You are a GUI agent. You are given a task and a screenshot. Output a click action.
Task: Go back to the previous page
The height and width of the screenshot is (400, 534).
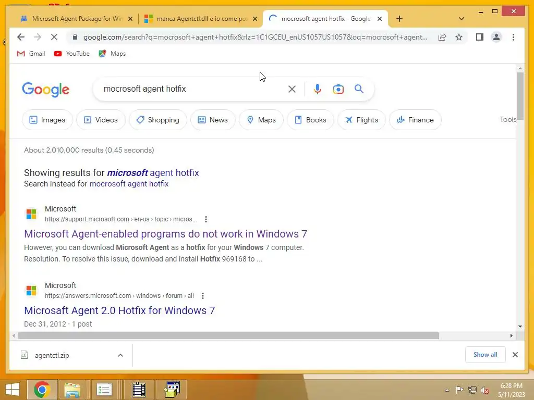pos(21,37)
